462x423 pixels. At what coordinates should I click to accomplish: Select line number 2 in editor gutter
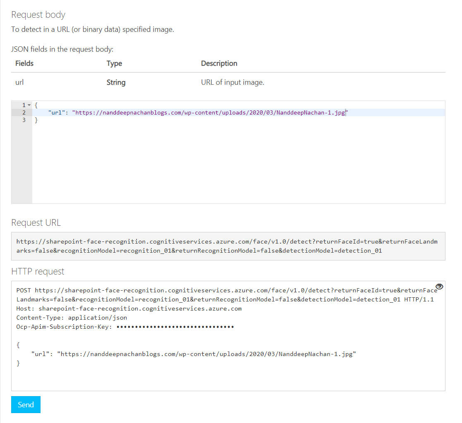(24, 112)
